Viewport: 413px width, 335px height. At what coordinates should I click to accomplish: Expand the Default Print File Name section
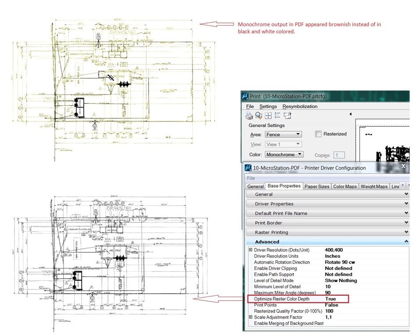pyautogui.click(x=327, y=214)
